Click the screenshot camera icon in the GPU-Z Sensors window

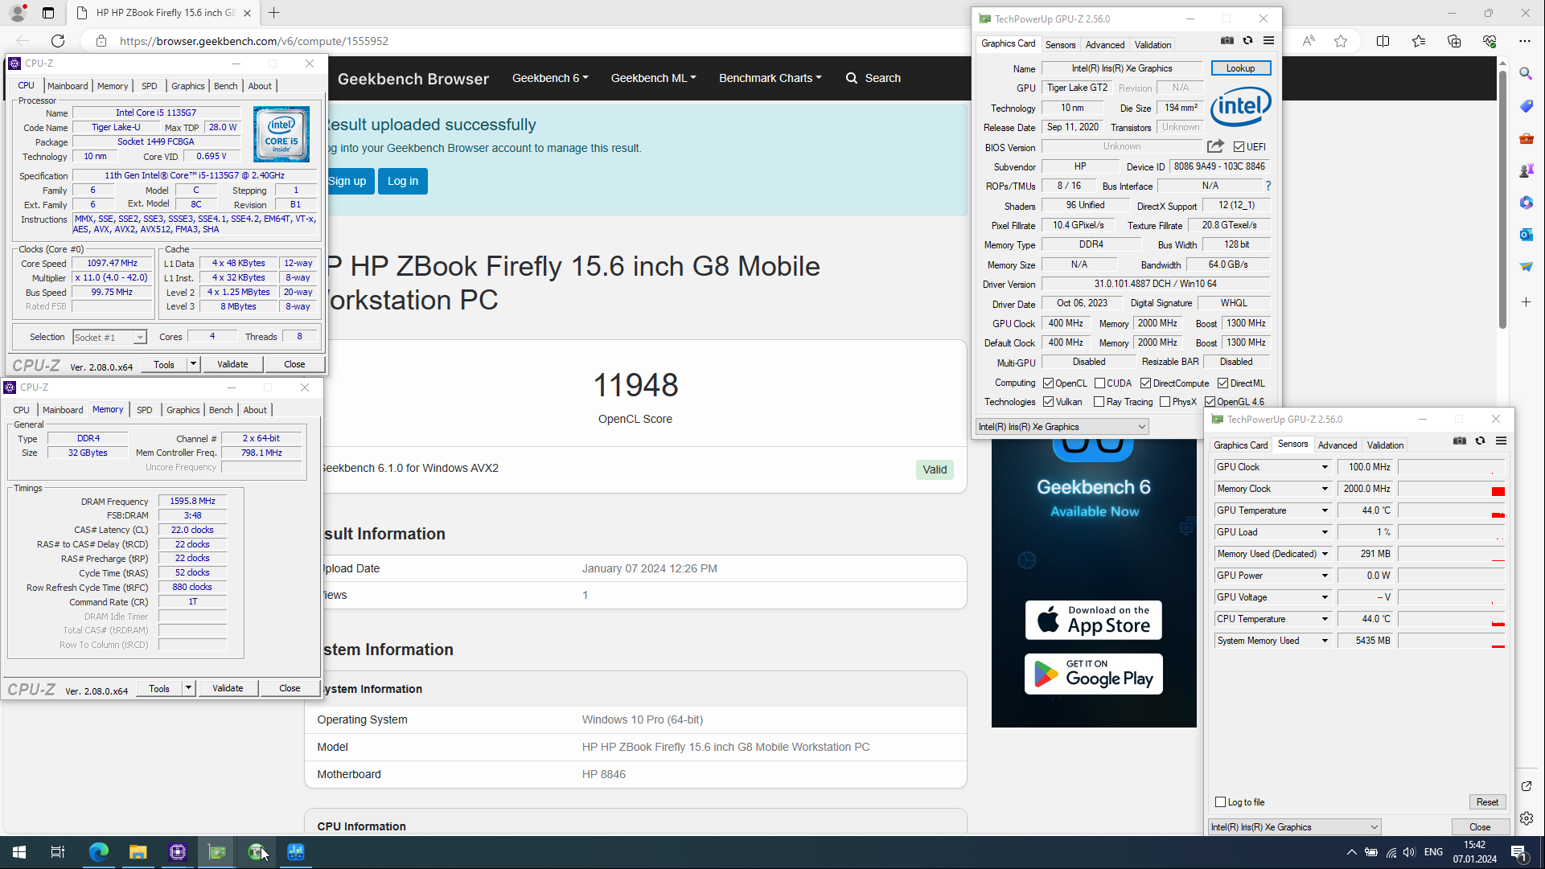click(1459, 441)
